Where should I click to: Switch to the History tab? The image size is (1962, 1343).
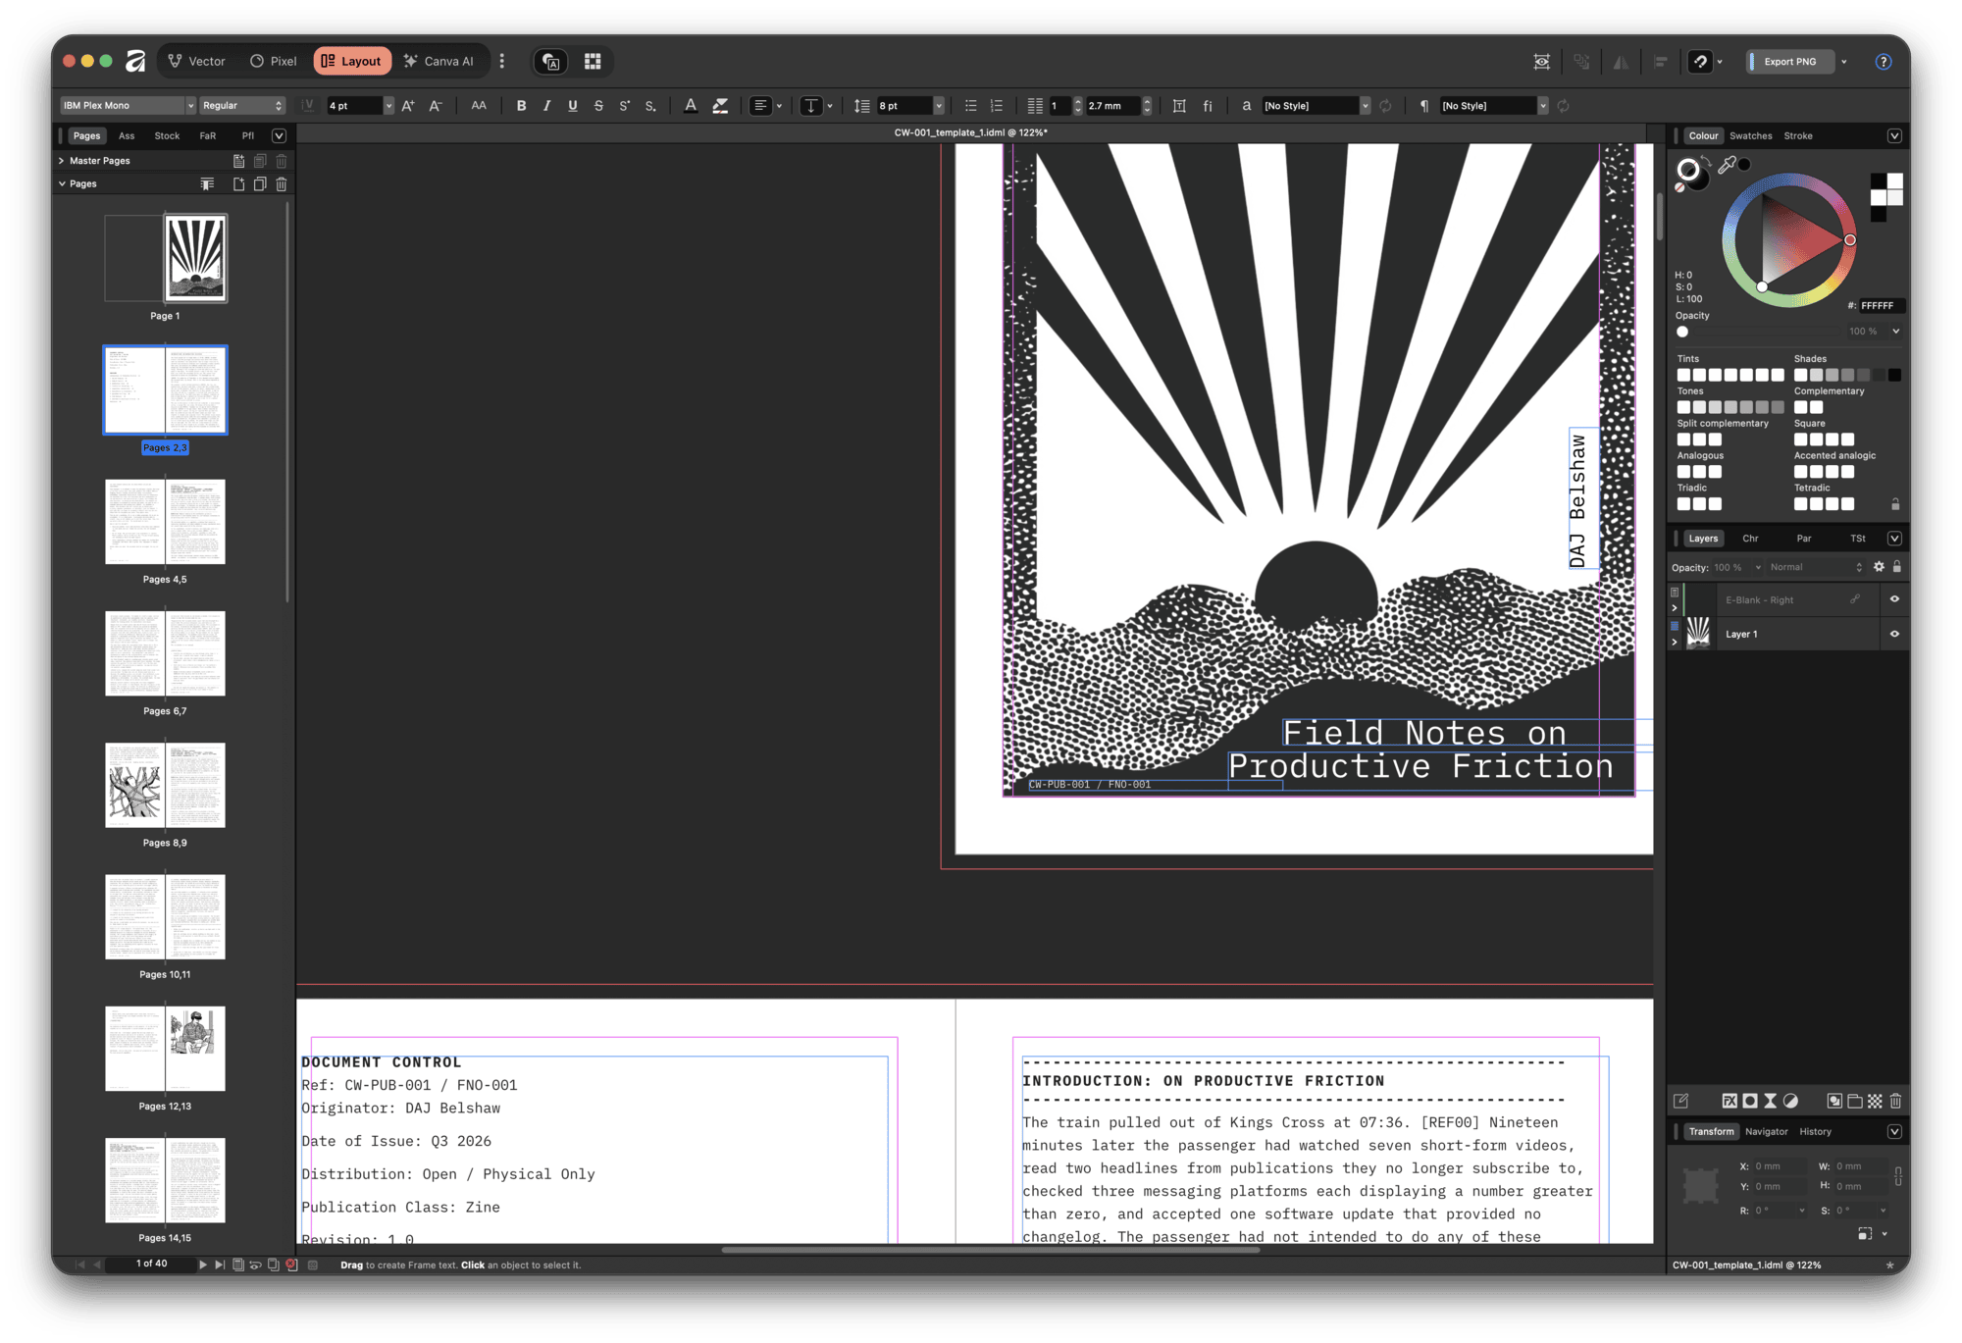[1815, 1132]
